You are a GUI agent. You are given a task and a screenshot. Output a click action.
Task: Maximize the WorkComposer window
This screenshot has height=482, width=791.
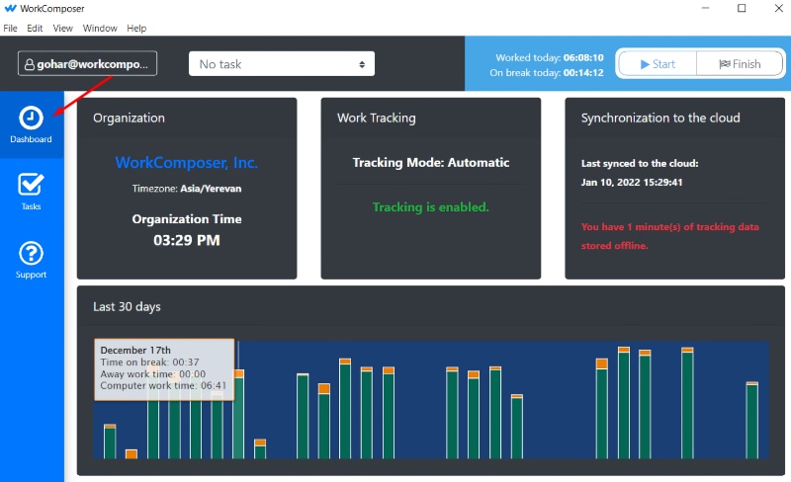[x=742, y=8]
